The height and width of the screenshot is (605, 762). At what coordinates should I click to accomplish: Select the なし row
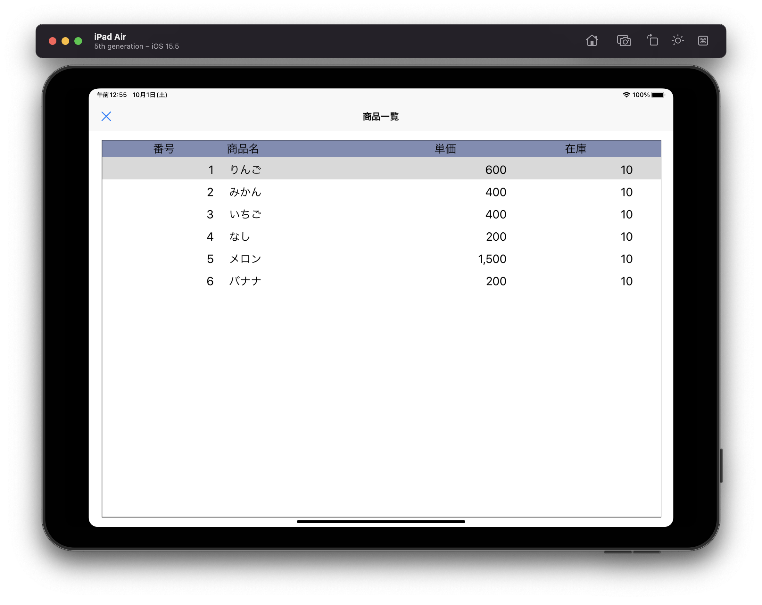381,236
